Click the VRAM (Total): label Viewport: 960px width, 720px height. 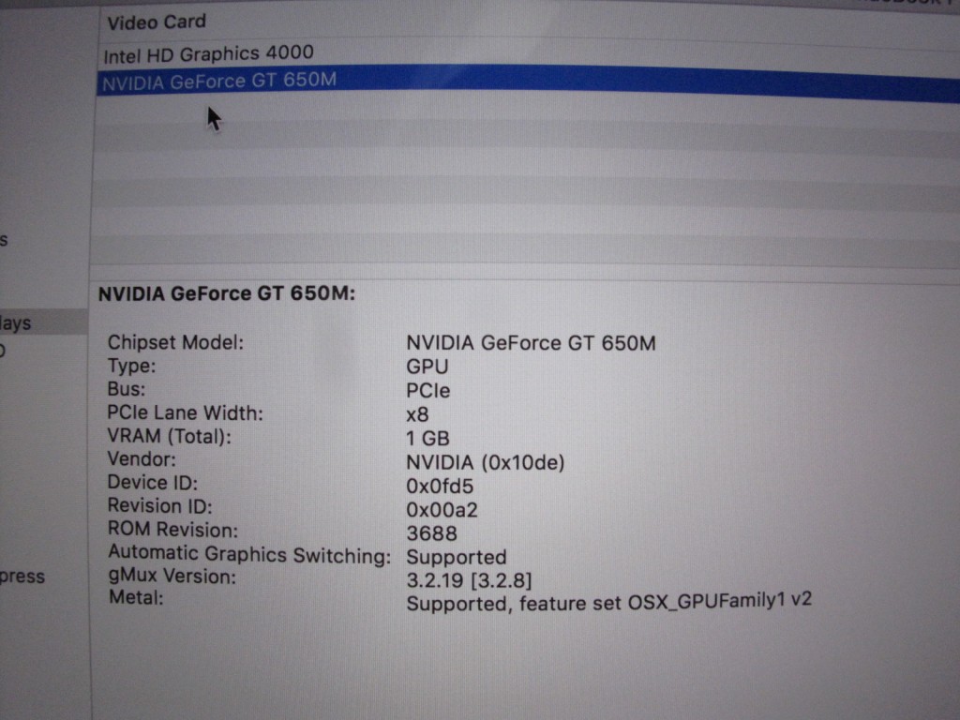point(169,437)
